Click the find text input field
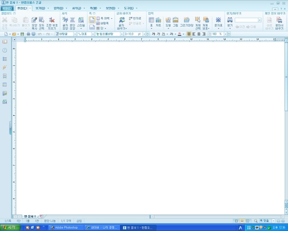Screen dimensions: 288x231 (x=246, y=20)
